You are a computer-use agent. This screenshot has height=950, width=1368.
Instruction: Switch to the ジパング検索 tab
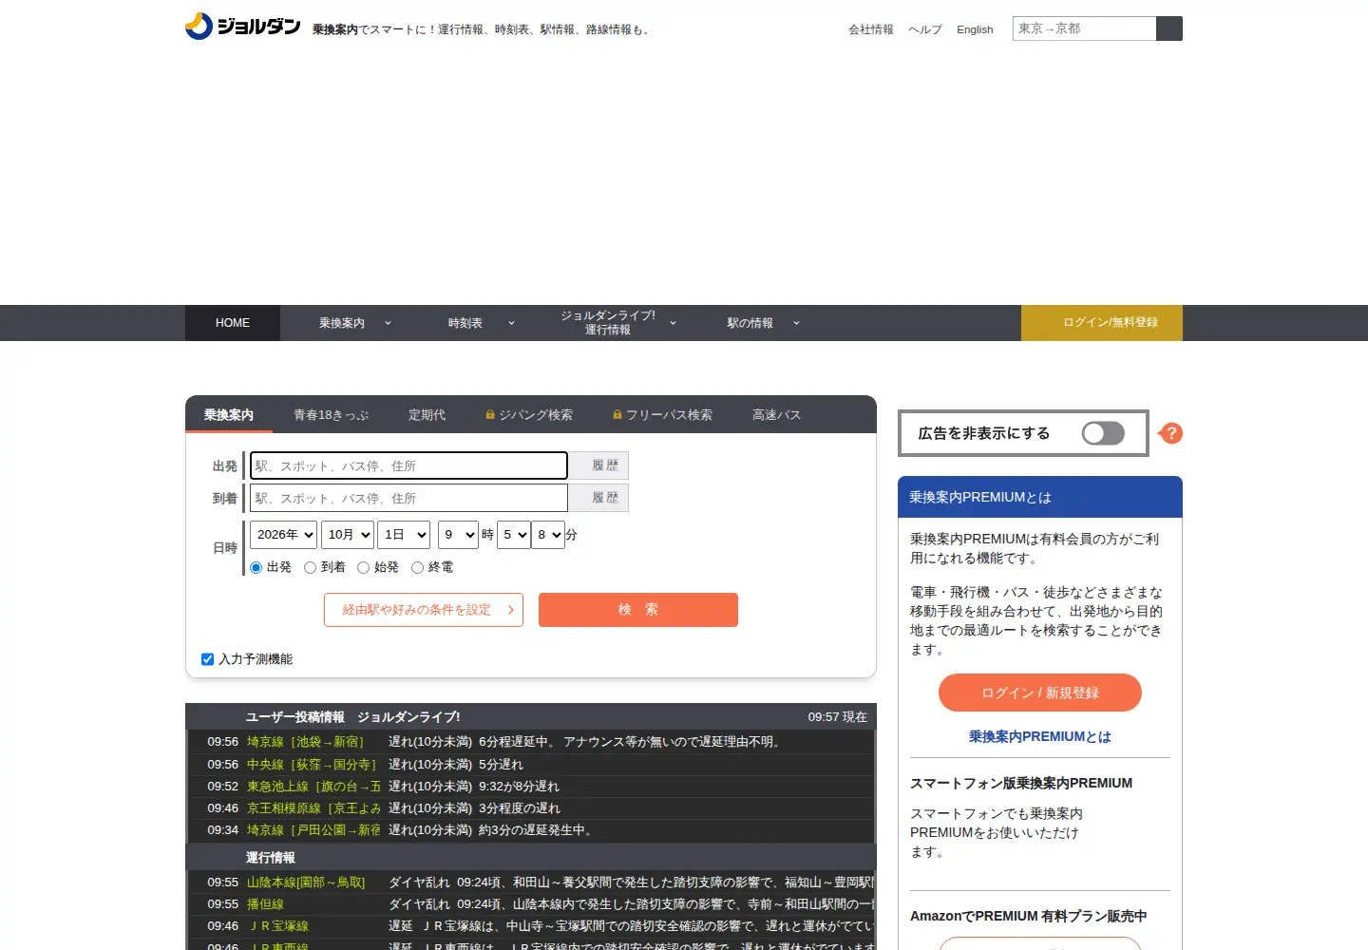[x=529, y=415]
